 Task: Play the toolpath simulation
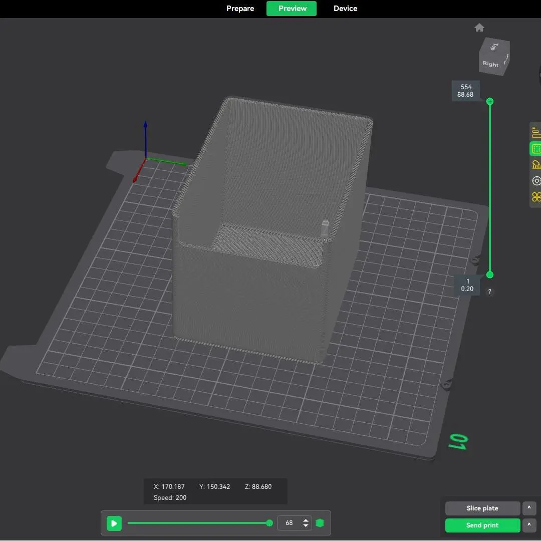114,523
